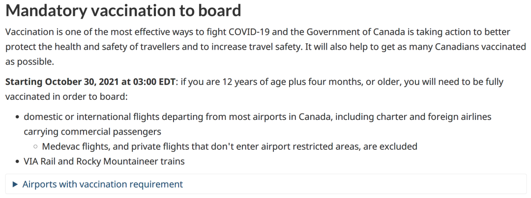
Task: Click the vaccinated in order to board line
Action: pos(66,97)
